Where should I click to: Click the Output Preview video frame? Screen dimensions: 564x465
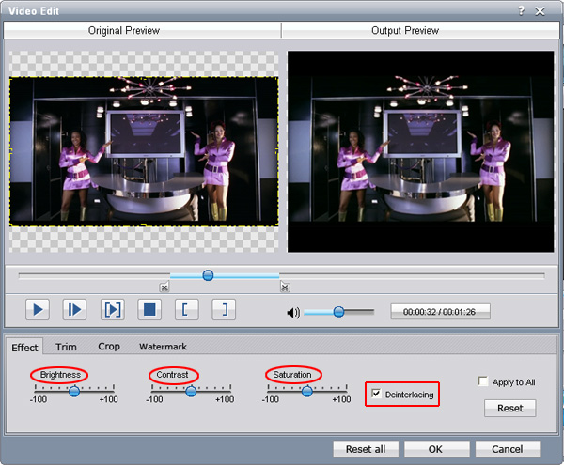[x=420, y=151]
